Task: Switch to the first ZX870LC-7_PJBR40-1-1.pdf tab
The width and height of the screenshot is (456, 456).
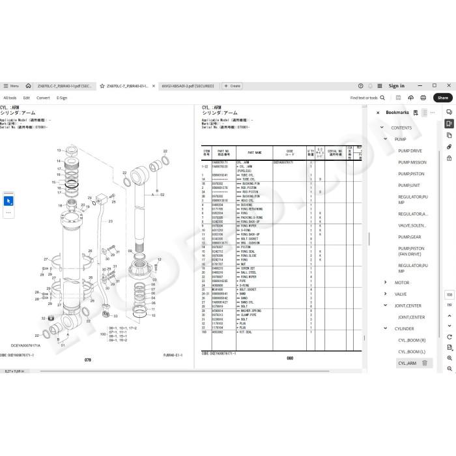Action: [64, 86]
